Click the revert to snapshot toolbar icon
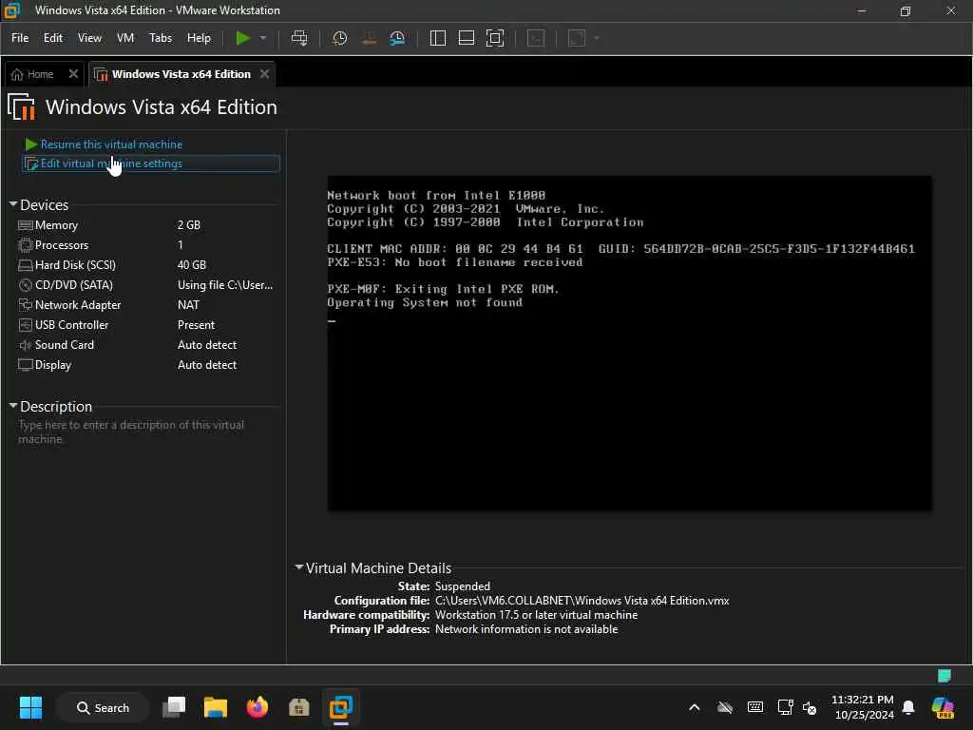The image size is (973, 730). pyautogui.click(x=369, y=38)
